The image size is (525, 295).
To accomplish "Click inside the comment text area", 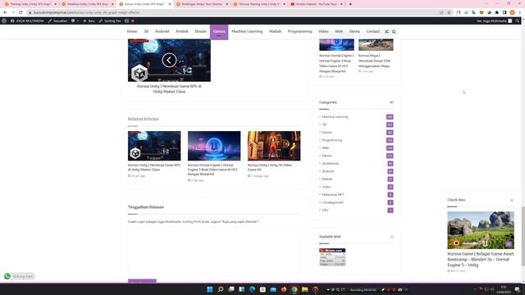I will coord(214,250).
